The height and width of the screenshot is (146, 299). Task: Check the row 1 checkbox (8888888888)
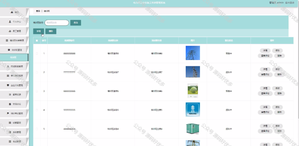(x=37, y=54)
